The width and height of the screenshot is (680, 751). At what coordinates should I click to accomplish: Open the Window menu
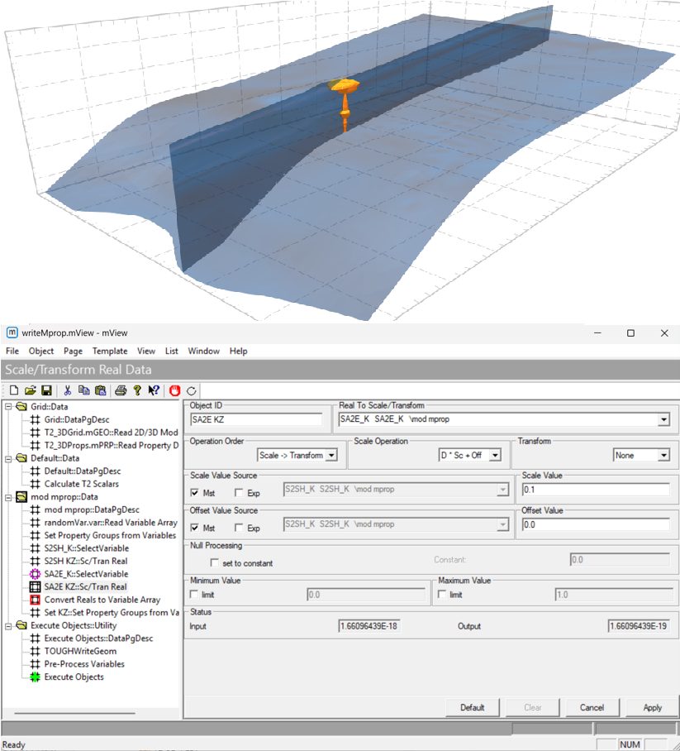[x=203, y=351]
